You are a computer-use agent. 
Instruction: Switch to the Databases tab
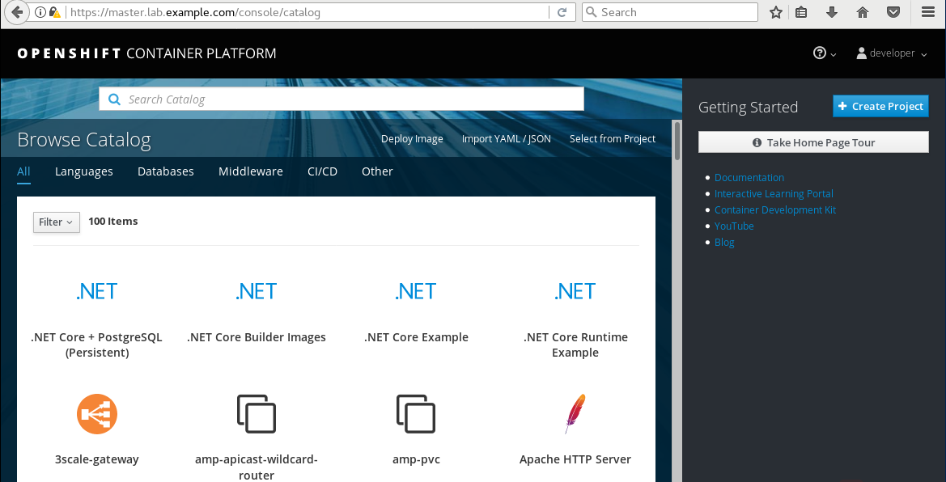pyautogui.click(x=165, y=171)
